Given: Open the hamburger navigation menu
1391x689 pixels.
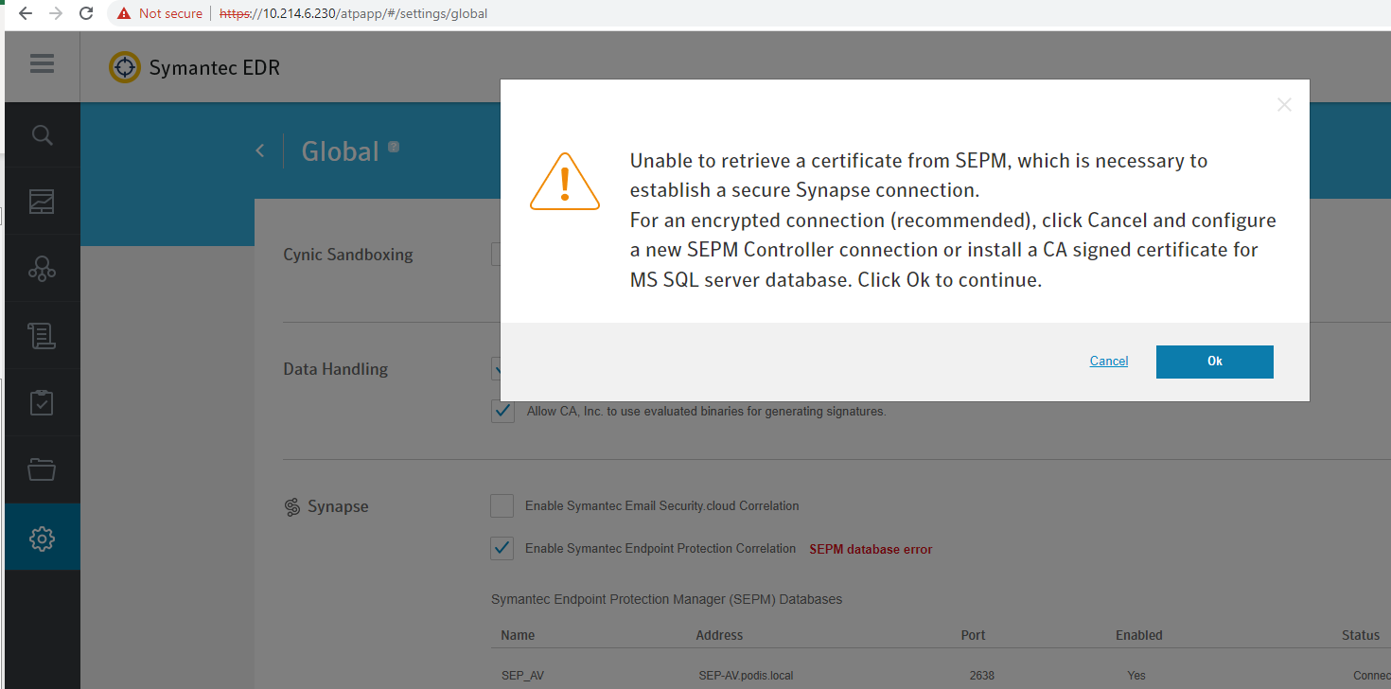Looking at the screenshot, I should tap(42, 64).
